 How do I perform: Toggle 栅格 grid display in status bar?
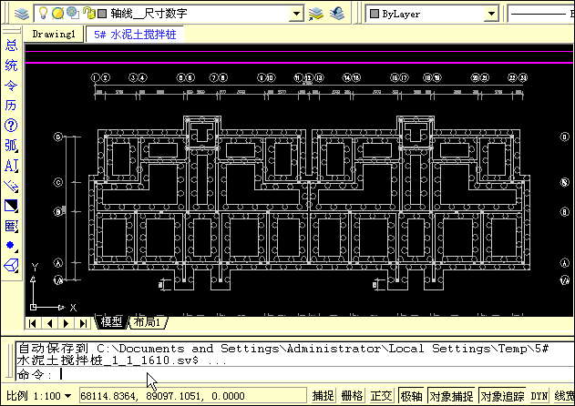[352, 396]
